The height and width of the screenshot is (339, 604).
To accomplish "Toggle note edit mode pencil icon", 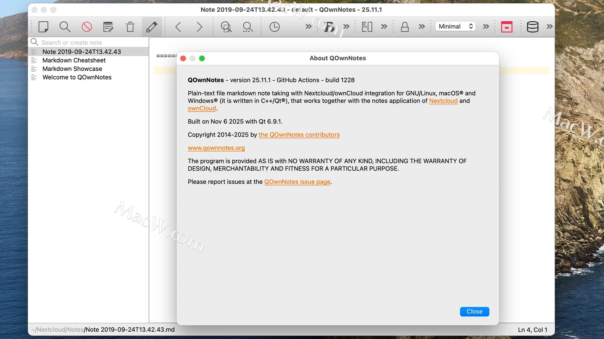I will click(152, 27).
